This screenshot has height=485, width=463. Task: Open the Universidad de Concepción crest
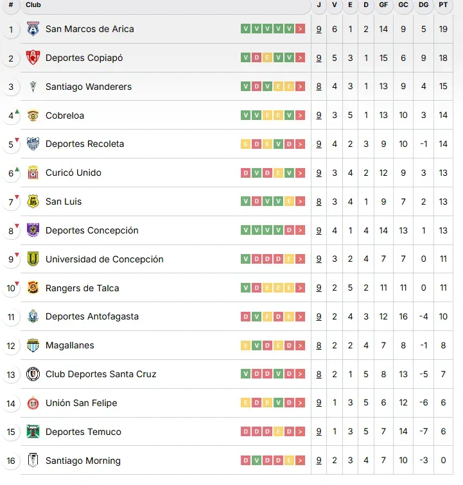[33, 259]
